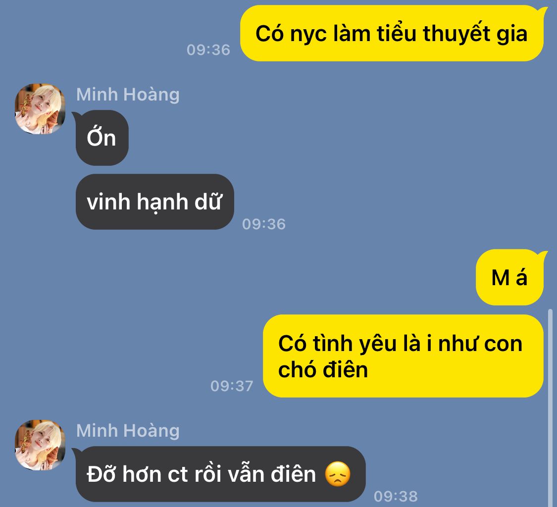
Task: Click the "Ốn" message bubble
Action: pyautogui.click(x=101, y=138)
